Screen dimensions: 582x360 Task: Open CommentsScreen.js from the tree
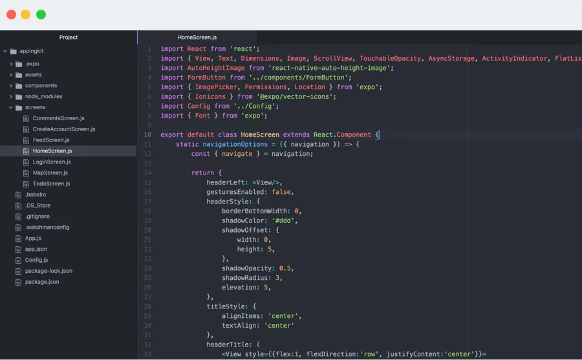[x=59, y=118]
